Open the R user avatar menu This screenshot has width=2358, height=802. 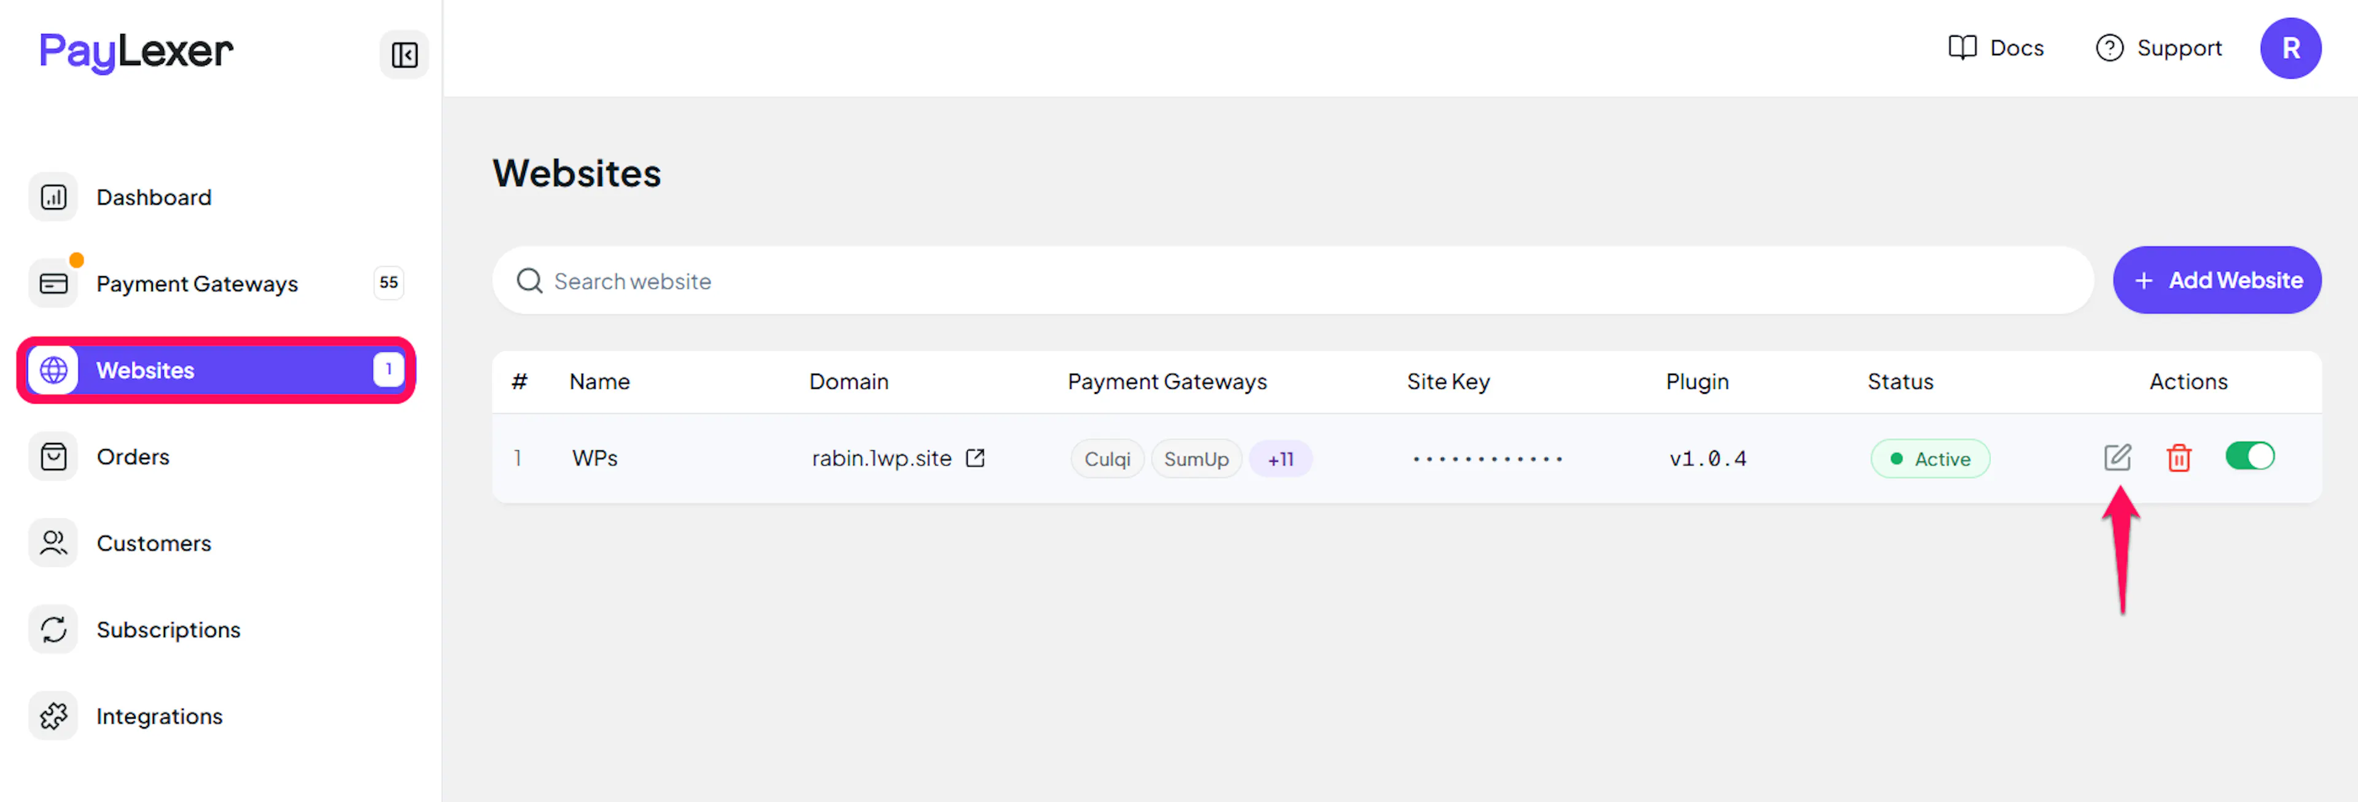2290,48
